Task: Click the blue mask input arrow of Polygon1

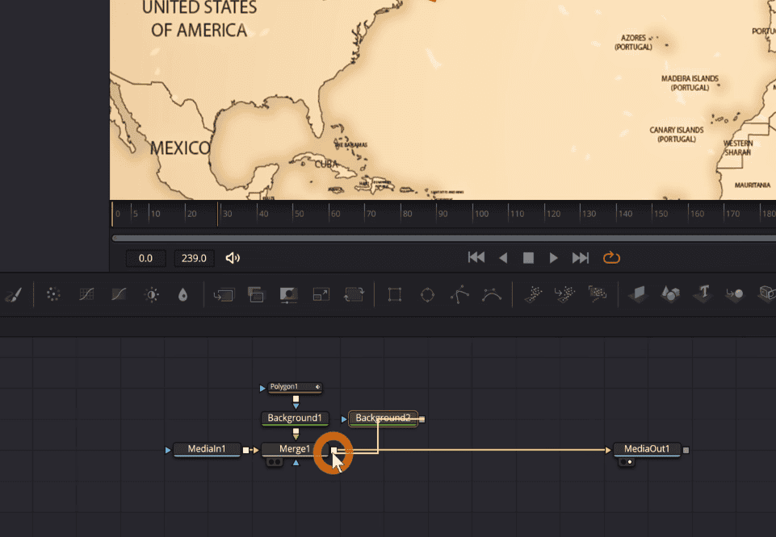Action: coord(262,389)
